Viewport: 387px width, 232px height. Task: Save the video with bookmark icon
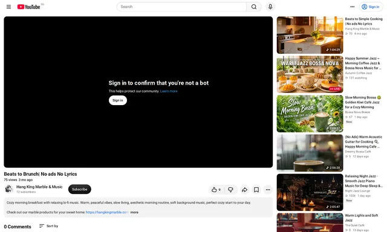[x=256, y=190]
